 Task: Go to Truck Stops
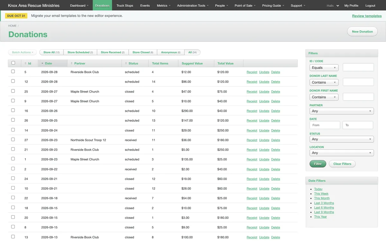pos(125,5)
